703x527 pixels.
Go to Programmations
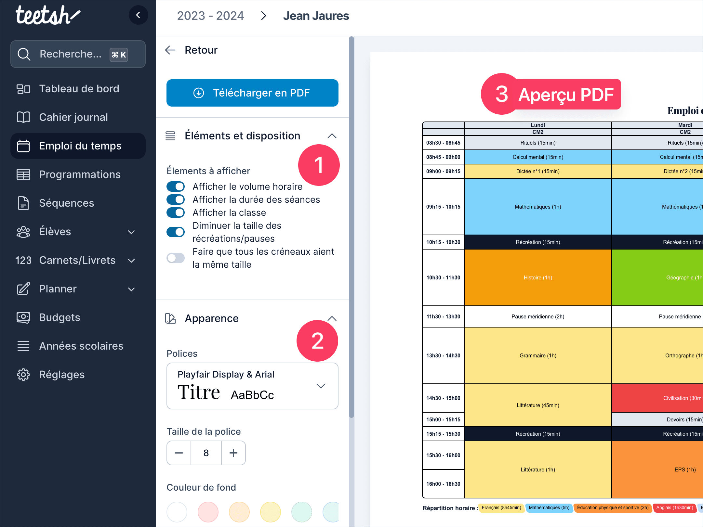(x=78, y=174)
